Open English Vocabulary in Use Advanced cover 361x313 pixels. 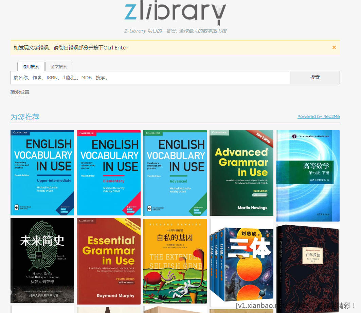[175, 173]
